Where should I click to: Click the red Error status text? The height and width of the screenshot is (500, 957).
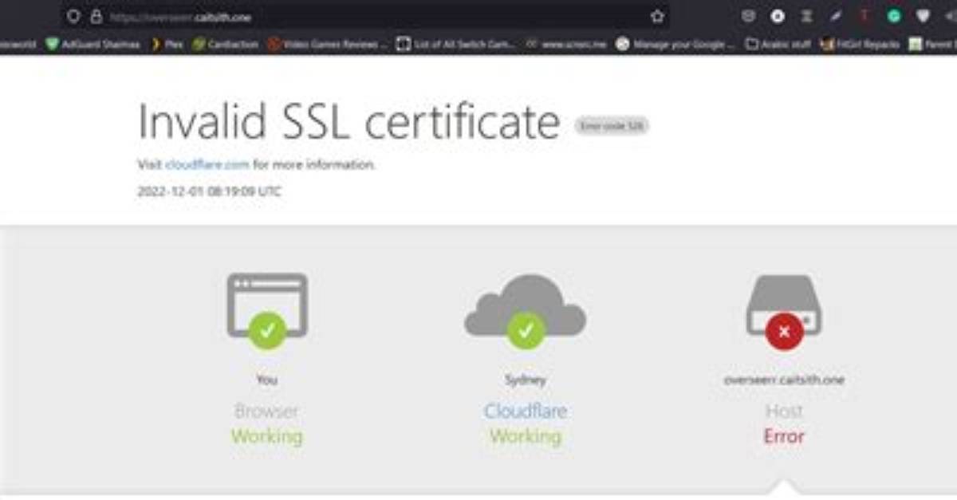[784, 437]
